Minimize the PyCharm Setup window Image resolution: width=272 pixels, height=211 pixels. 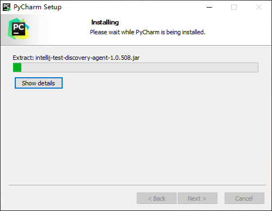(209, 7)
